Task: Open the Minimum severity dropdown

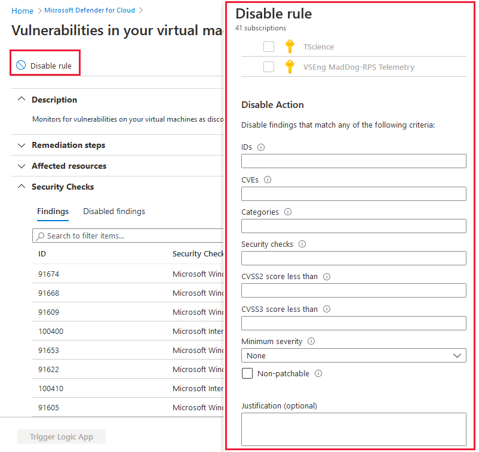Action: (x=354, y=355)
